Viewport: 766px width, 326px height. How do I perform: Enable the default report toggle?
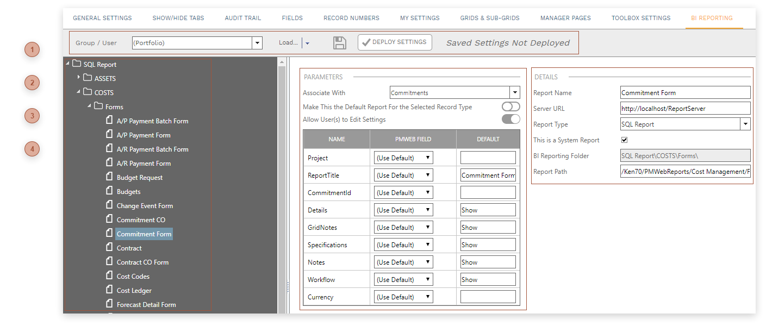click(x=510, y=106)
